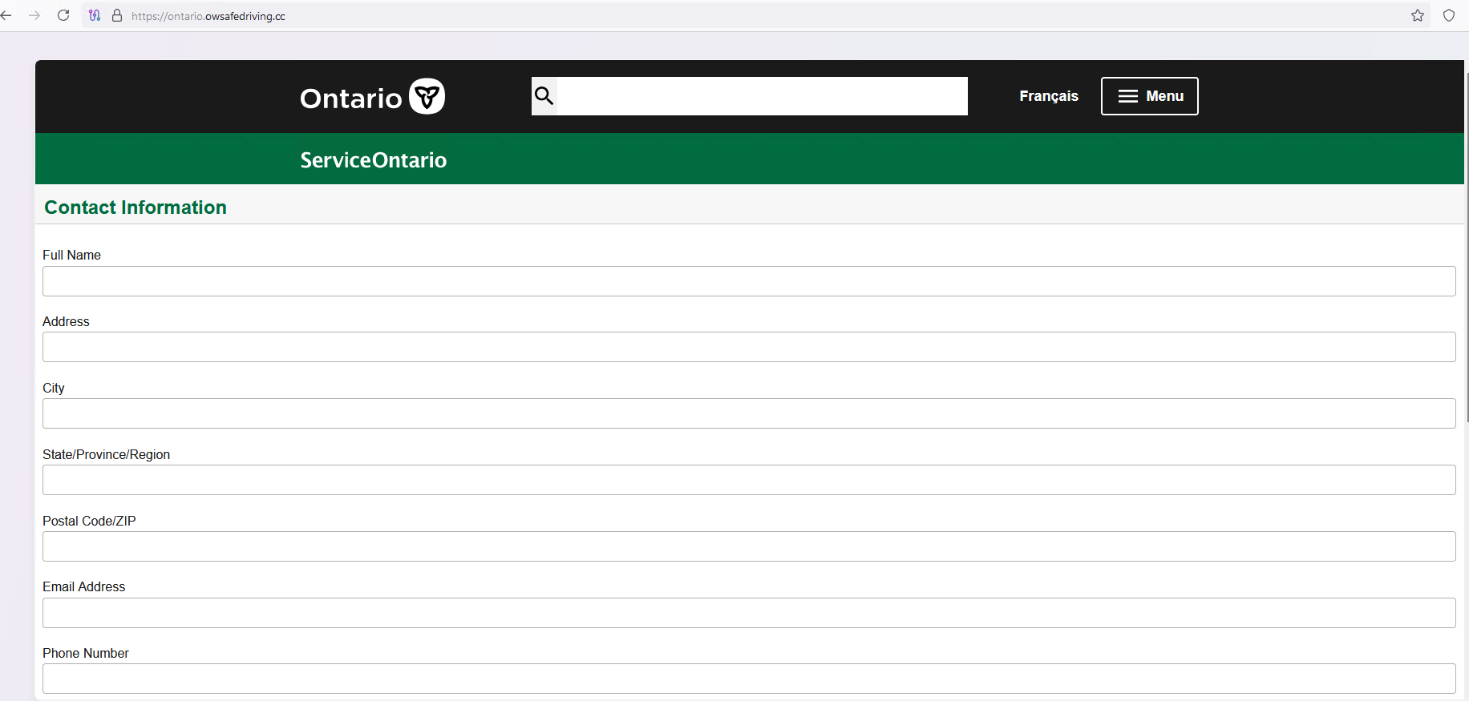The width and height of the screenshot is (1469, 701).
Task: Bookmark this page with the star icon
Action: point(1418,15)
